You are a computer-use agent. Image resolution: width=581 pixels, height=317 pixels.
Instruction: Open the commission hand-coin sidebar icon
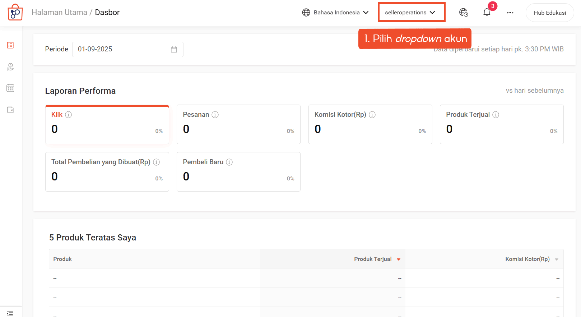click(x=10, y=67)
